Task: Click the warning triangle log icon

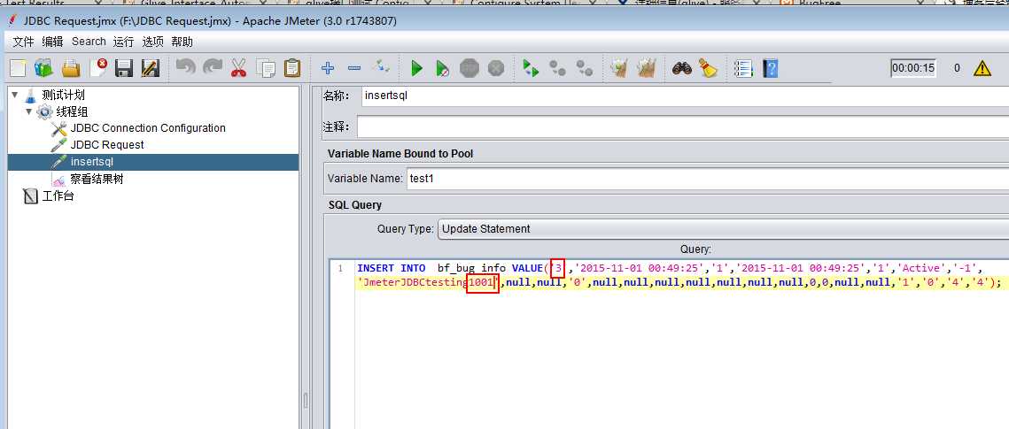Action: (x=982, y=68)
